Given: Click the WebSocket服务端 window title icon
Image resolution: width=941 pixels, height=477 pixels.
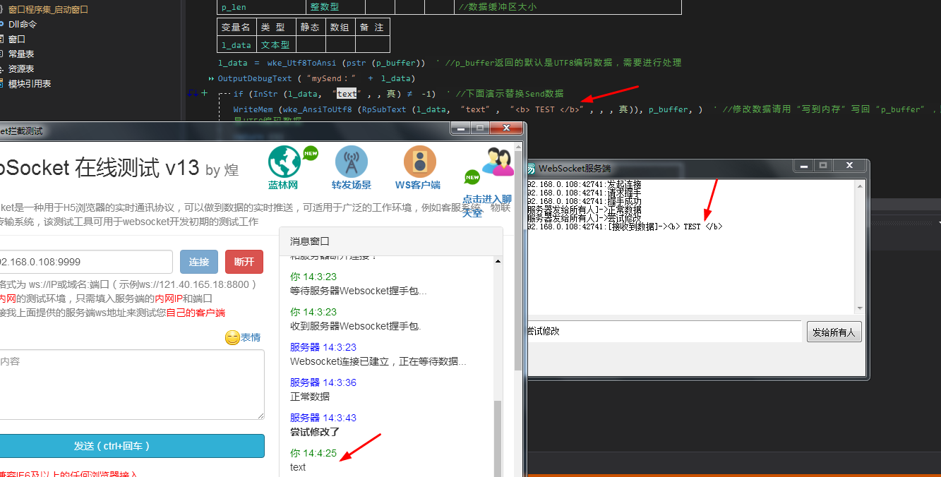Looking at the screenshot, I should pos(530,168).
